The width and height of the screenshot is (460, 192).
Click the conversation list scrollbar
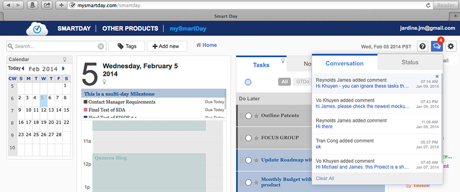click(442, 118)
